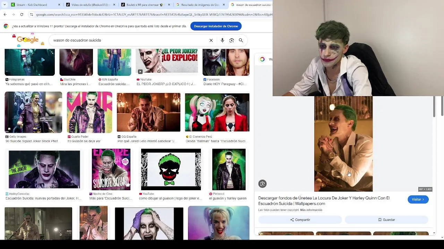This screenshot has width=444, height=249.
Task: Open the Margot Robbie Harley Quinn thumbnail
Action: [219, 223]
